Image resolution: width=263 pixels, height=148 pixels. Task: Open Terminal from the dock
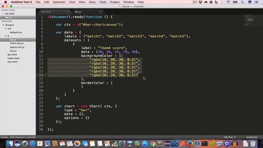click(x=205, y=143)
